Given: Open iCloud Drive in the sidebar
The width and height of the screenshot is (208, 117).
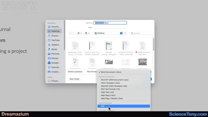Looking at the screenshot, I should pos(54,81).
